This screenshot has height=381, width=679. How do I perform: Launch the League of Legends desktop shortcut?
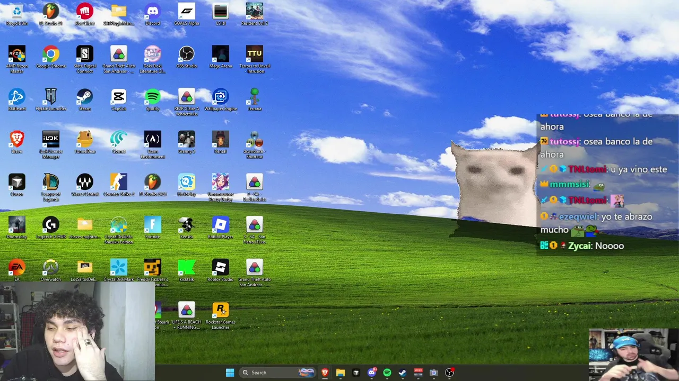pos(51,187)
